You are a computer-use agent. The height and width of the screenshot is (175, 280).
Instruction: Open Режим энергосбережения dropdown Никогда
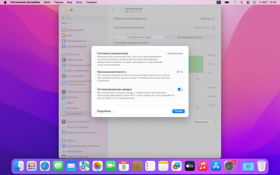coord(207,18)
